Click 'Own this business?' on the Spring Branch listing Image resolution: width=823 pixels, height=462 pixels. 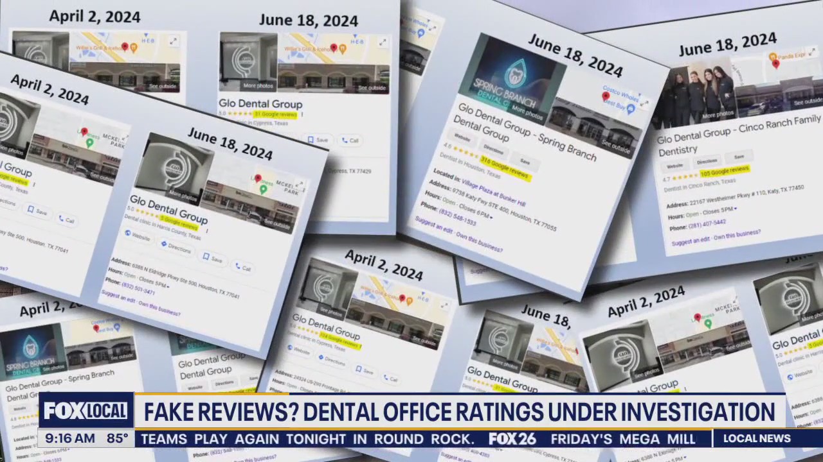[x=480, y=243]
